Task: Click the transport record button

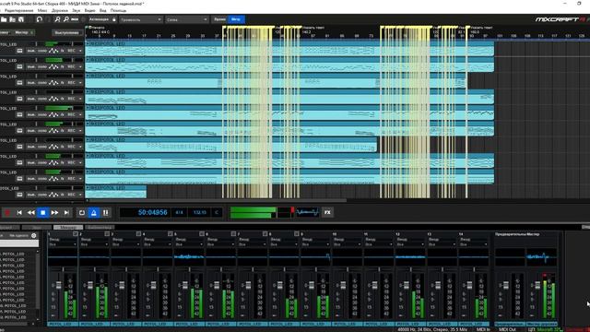Action: [7, 213]
